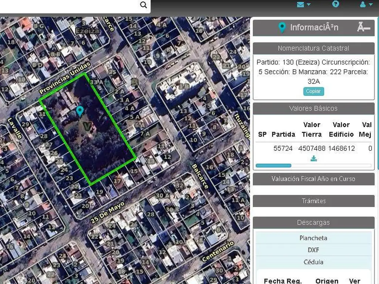Click the Lavalle street label
Screen dimensions: 379x284
click(x=15, y=128)
